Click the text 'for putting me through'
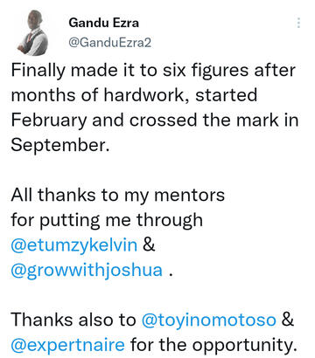The image size is (315, 358). coord(107,220)
